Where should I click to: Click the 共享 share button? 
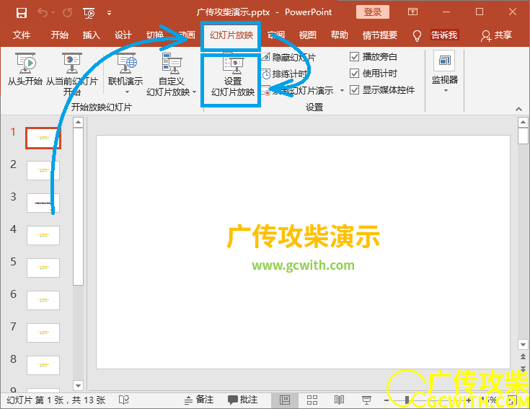[497, 35]
